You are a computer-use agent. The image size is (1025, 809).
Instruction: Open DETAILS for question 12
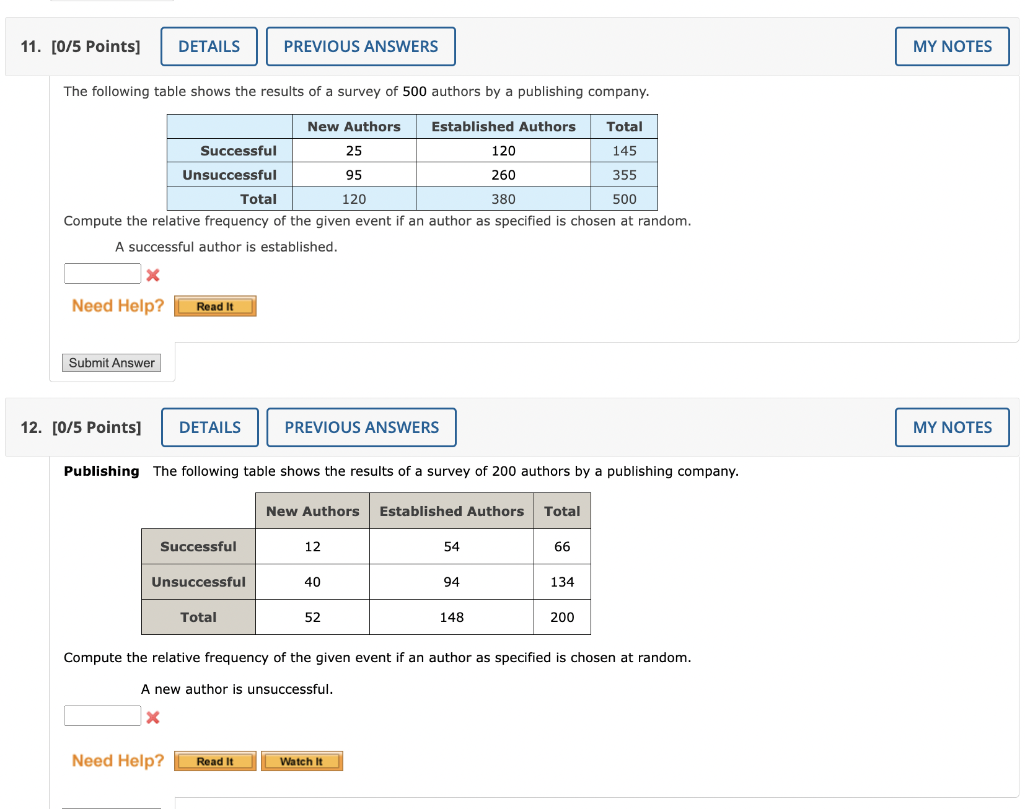(210, 427)
